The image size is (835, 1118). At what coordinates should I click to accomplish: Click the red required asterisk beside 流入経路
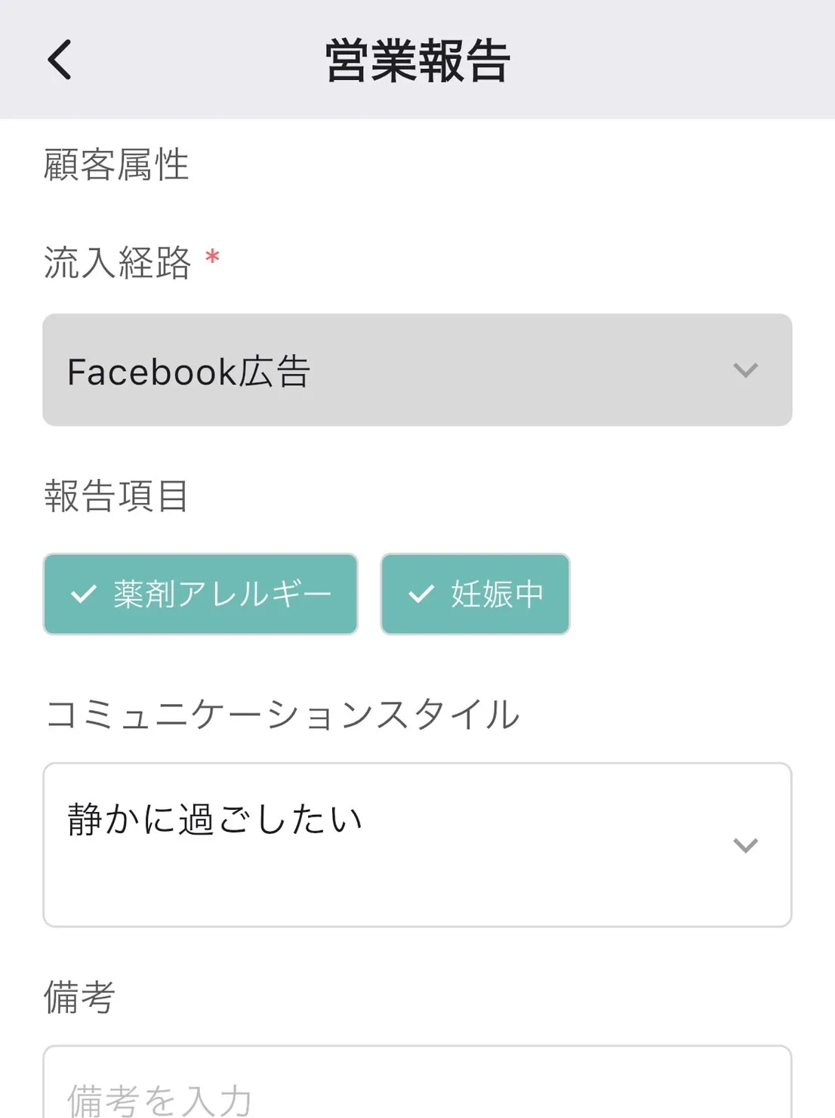click(x=213, y=258)
